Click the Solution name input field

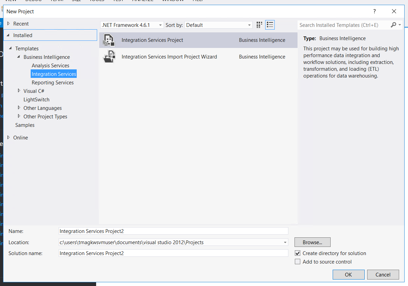[173, 253]
